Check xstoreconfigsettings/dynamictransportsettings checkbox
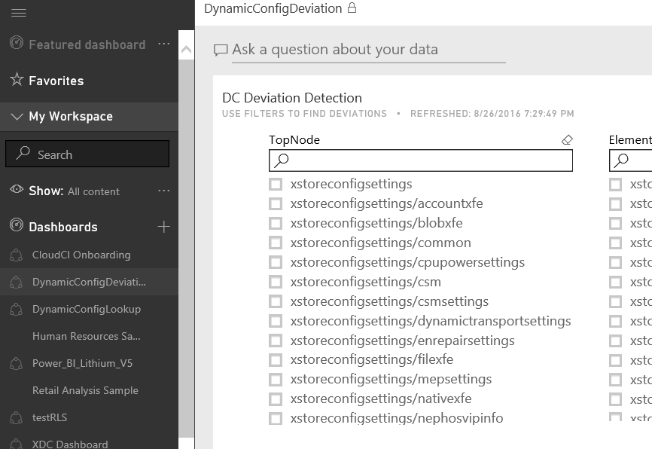The image size is (652, 449). (x=276, y=321)
